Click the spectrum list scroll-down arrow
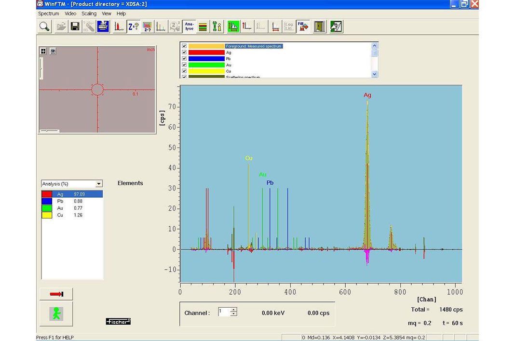 click(x=375, y=73)
